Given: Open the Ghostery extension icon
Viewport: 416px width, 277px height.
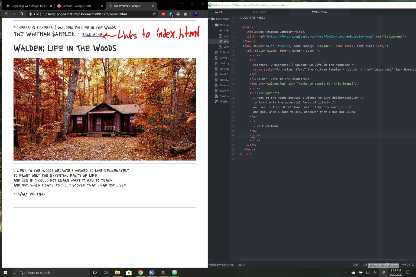Looking at the screenshot, I should tap(171, 14).
